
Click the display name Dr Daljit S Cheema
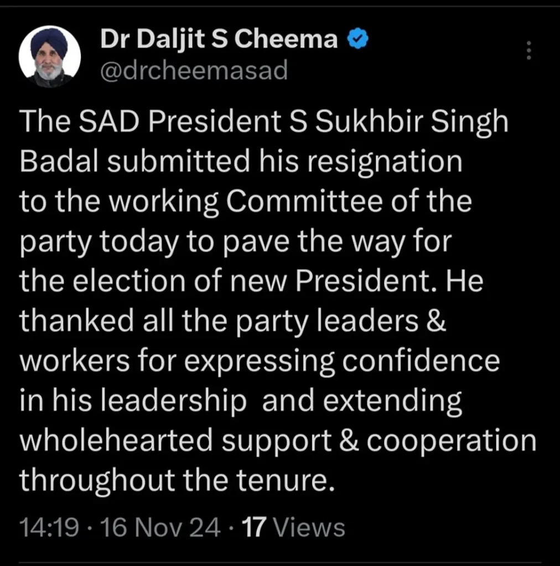(219, 40)
